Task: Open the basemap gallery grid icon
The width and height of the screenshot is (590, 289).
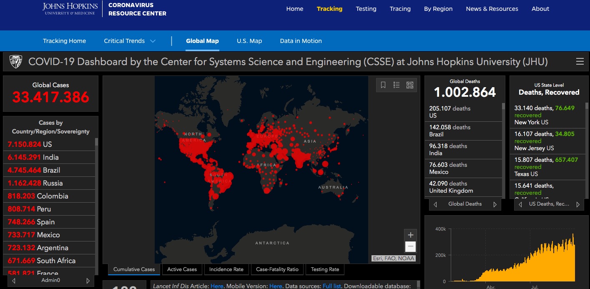Action: (x=410, y=85)
